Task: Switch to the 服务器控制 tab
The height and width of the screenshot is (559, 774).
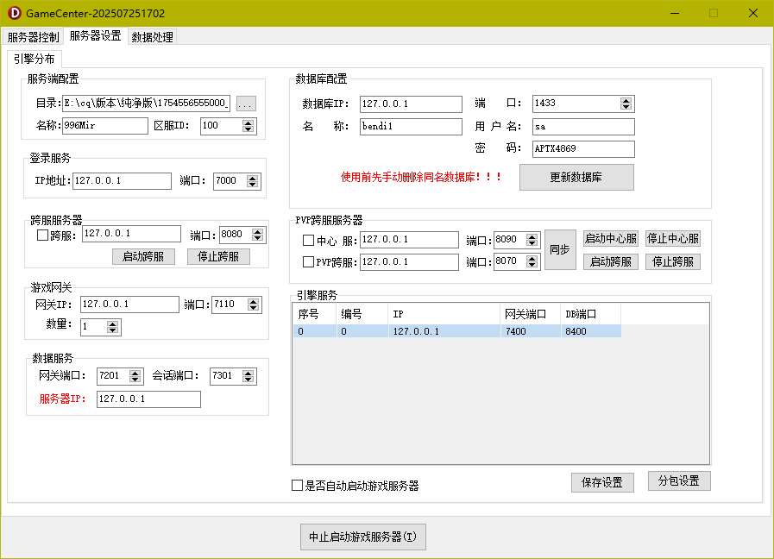Action: pos(33,37)
